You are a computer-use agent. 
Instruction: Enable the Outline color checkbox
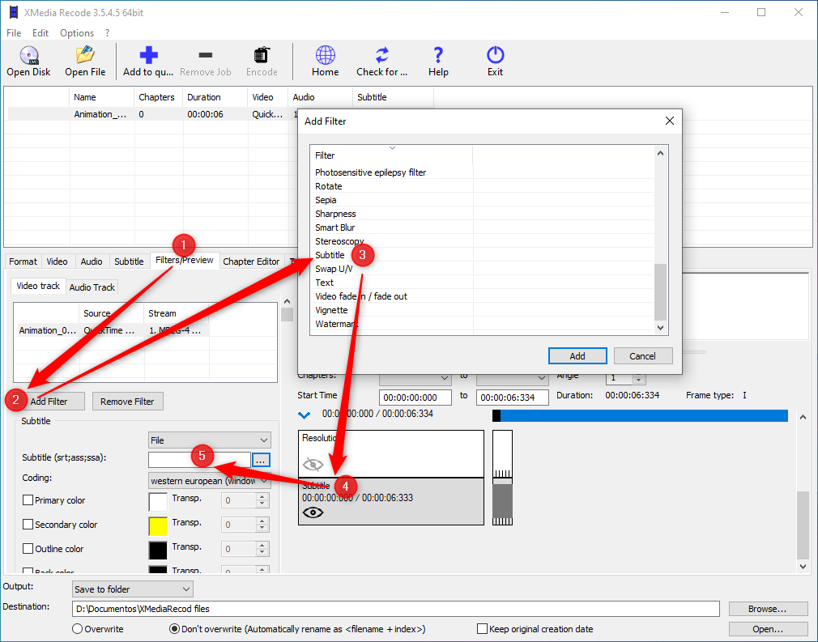pyautogui.click(x=28, y=549)
